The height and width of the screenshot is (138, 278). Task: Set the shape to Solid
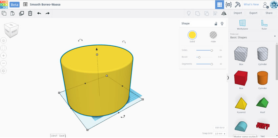point(192,35)
